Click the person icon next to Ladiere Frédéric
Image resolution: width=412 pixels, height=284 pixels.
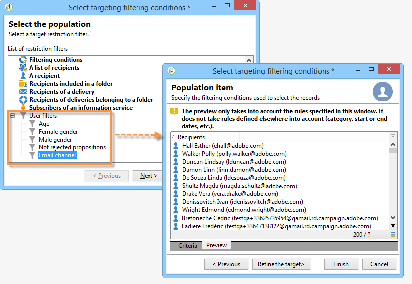[x=176, y=226]
